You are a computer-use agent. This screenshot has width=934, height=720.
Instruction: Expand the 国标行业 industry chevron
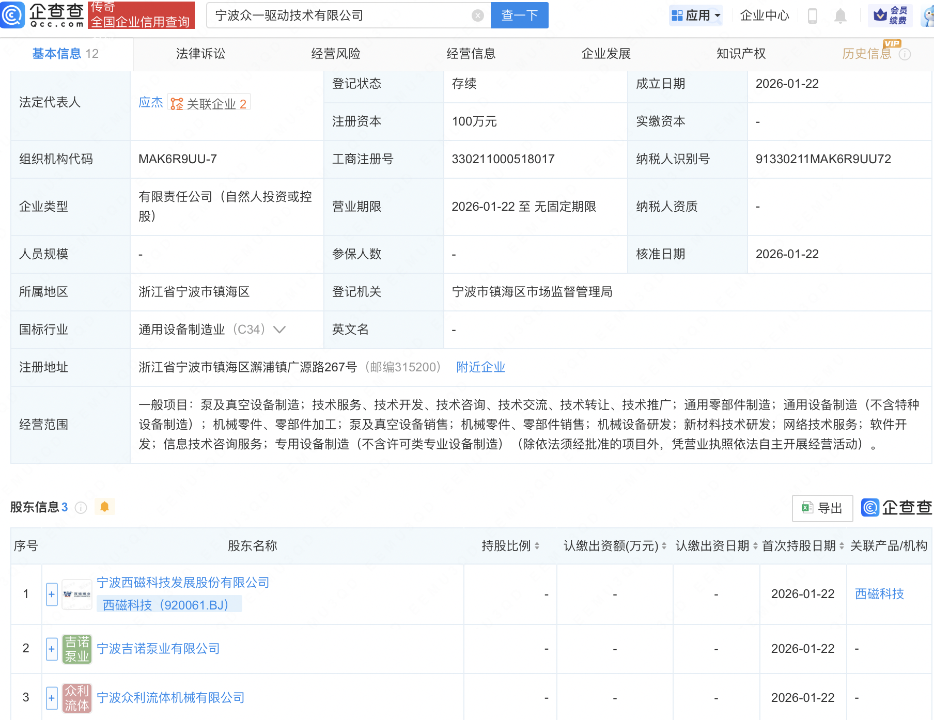[x=279, y=330]
